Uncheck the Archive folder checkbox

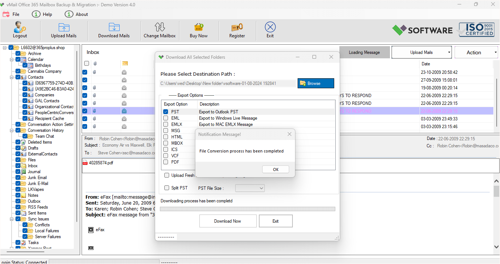point(18,54)
